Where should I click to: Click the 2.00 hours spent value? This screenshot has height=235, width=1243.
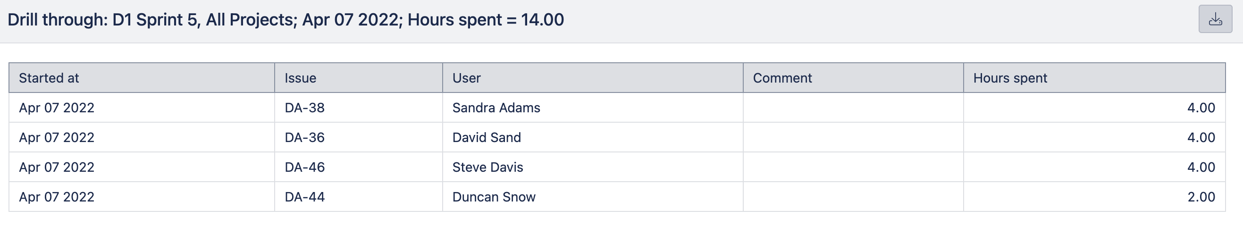(1201, 197)
